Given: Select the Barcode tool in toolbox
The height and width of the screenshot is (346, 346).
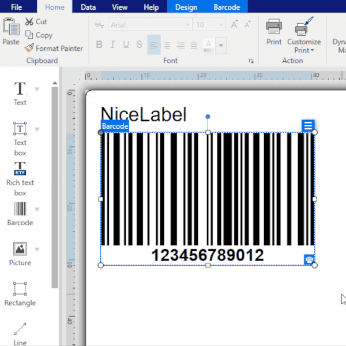Looking at the screenshot, I should tap(20, 214).
